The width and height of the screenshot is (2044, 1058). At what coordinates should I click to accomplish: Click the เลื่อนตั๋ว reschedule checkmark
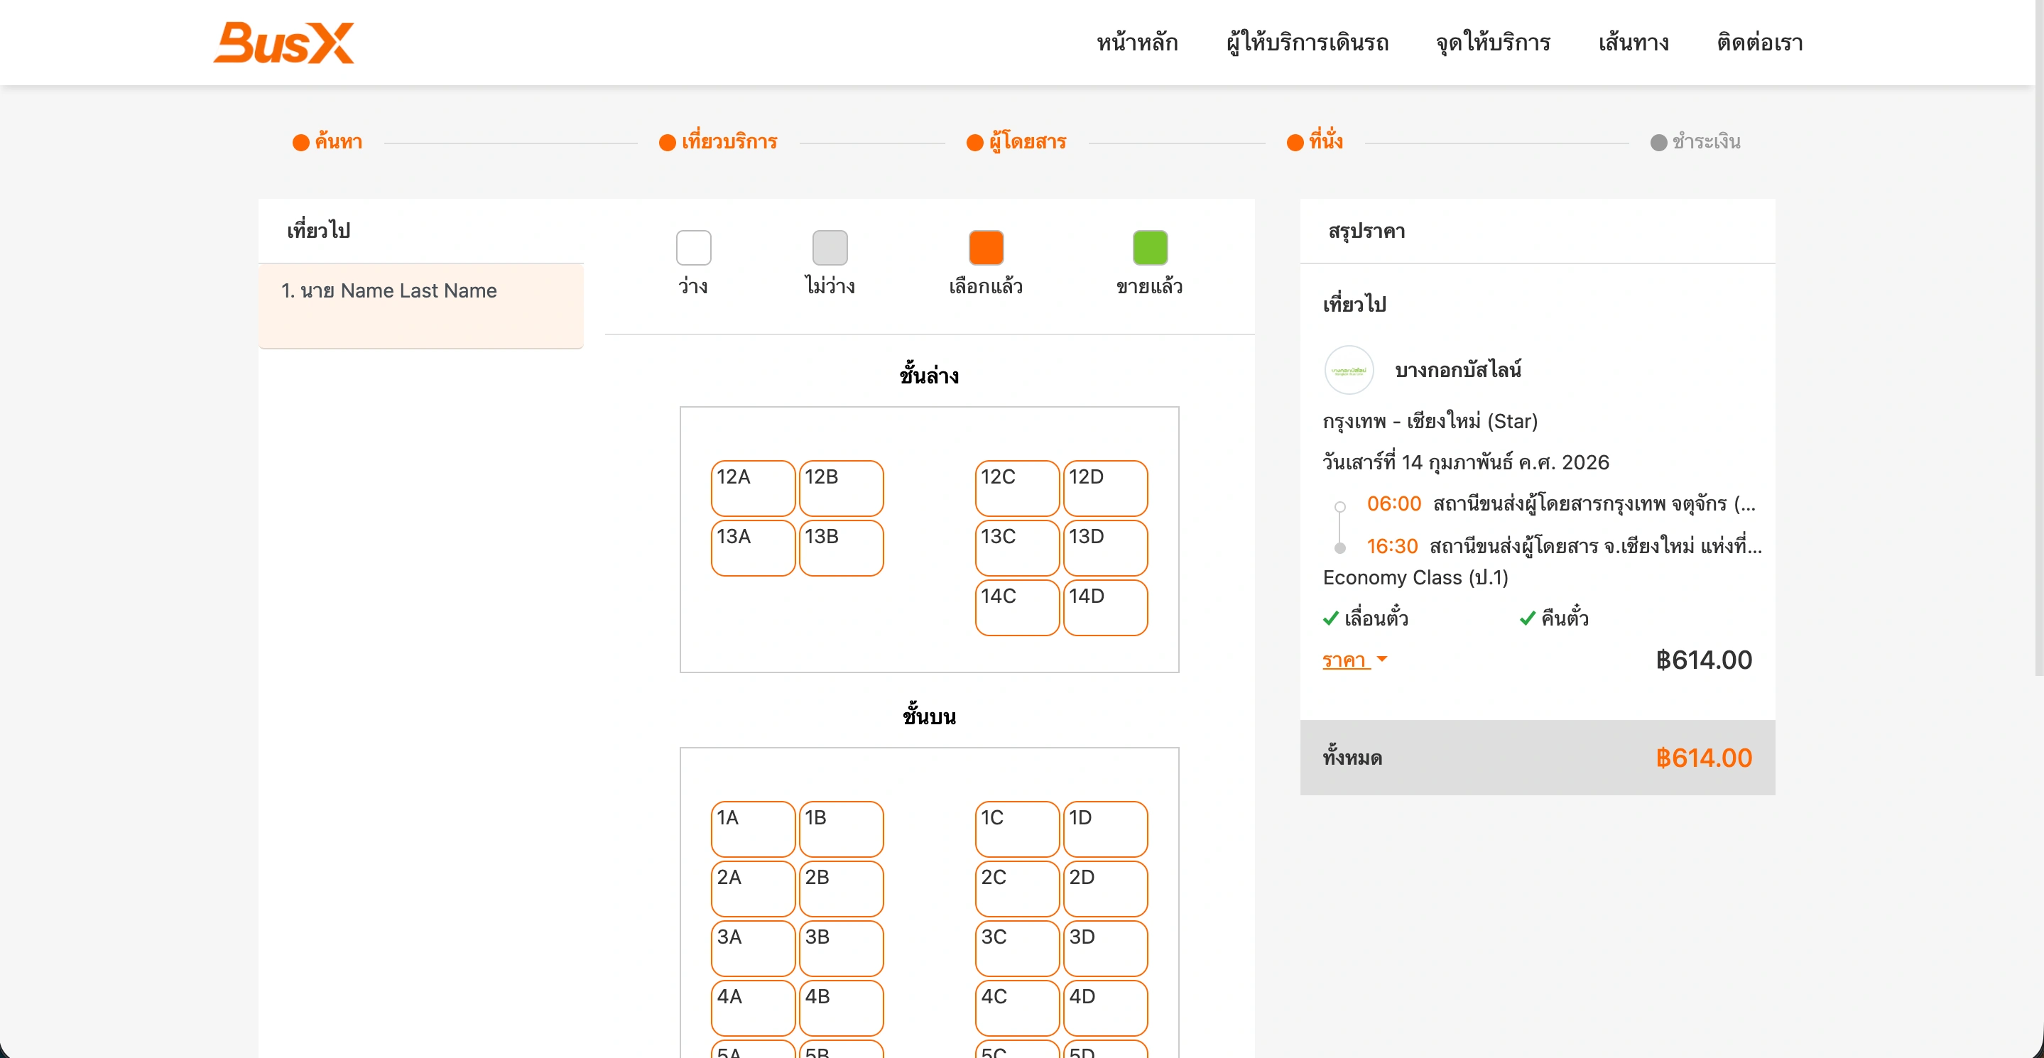point(1331,618)
